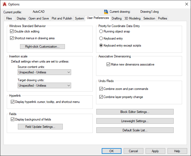This screenshot has height=156, width=191.
Task: Open Right-click Customization settings
Action: coord(42,47)
